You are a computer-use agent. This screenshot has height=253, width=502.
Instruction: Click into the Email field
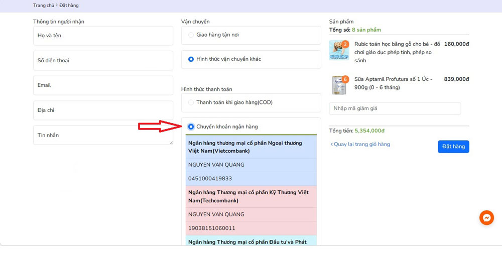103,85
